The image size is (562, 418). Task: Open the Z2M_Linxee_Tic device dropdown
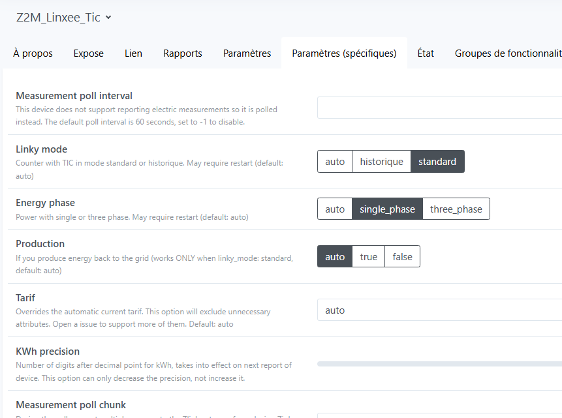(64, 18)
